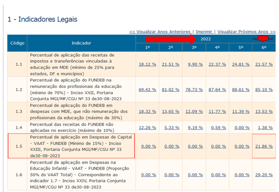Open the 13,65 % value in row 1.3
The width and height of the screenshot is (279, 192).
pos(171,111)
